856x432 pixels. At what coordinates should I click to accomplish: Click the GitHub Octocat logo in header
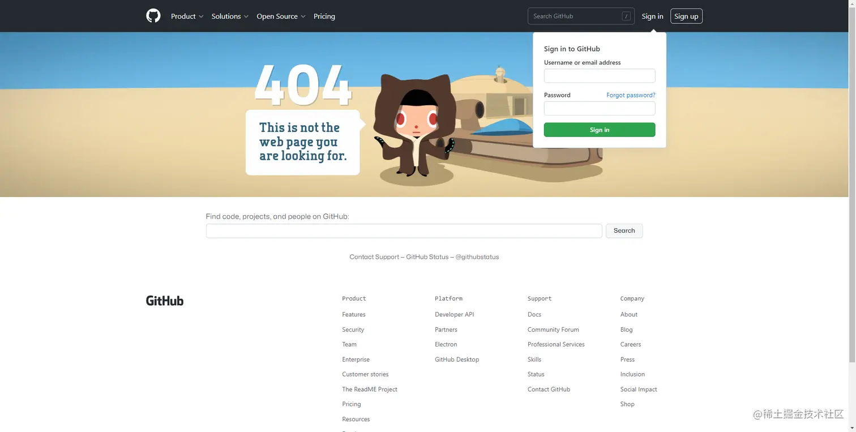(153, 16)
